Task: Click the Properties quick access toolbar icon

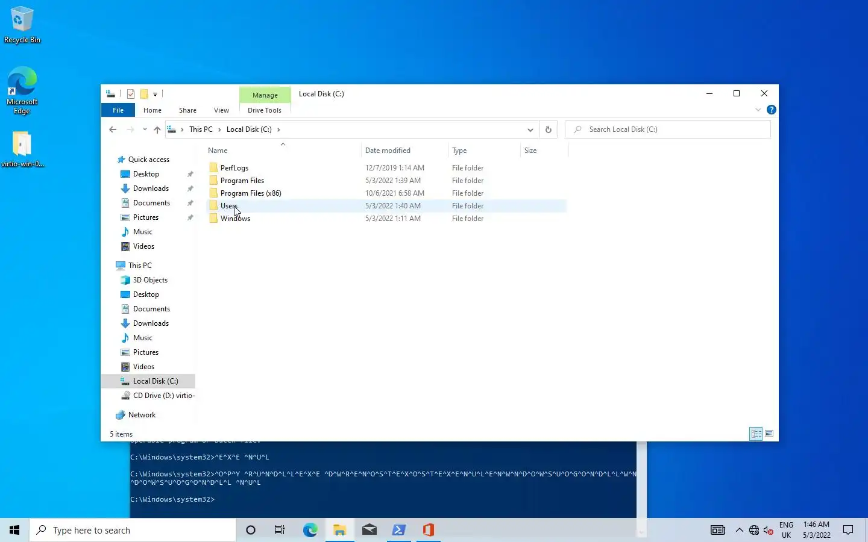Action: pyautogui.click(x=131, y=94)
